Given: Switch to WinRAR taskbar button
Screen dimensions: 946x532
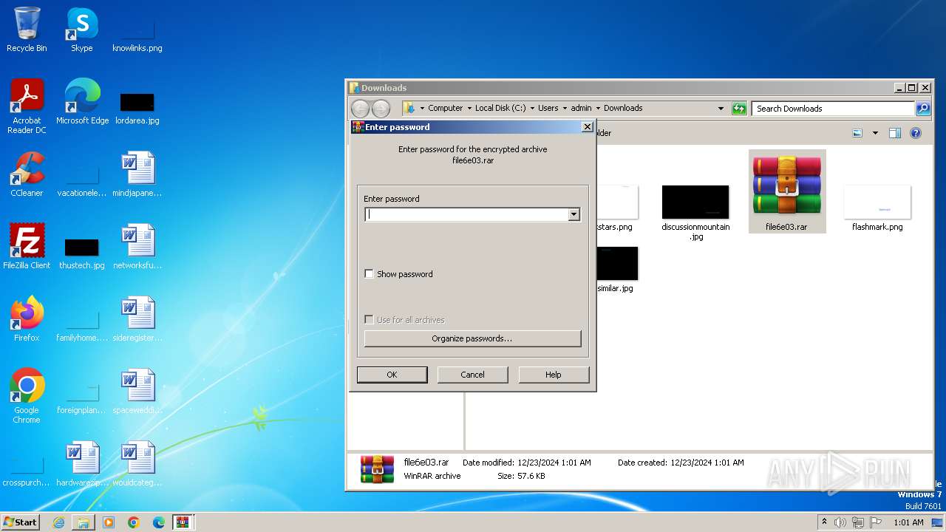Looking at the screenshot, I should 183,522.
